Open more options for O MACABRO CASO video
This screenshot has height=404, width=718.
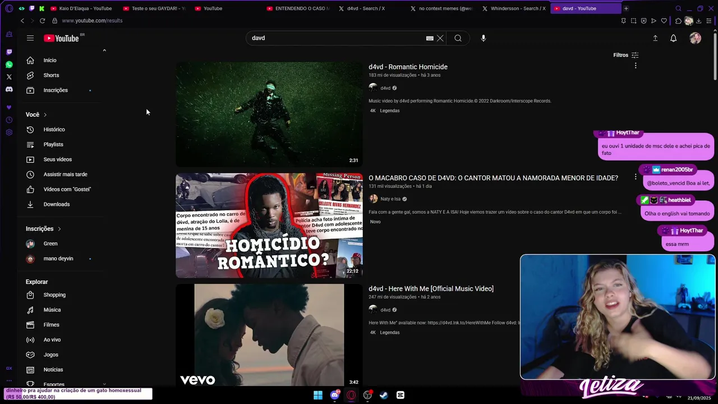(636, 177)
